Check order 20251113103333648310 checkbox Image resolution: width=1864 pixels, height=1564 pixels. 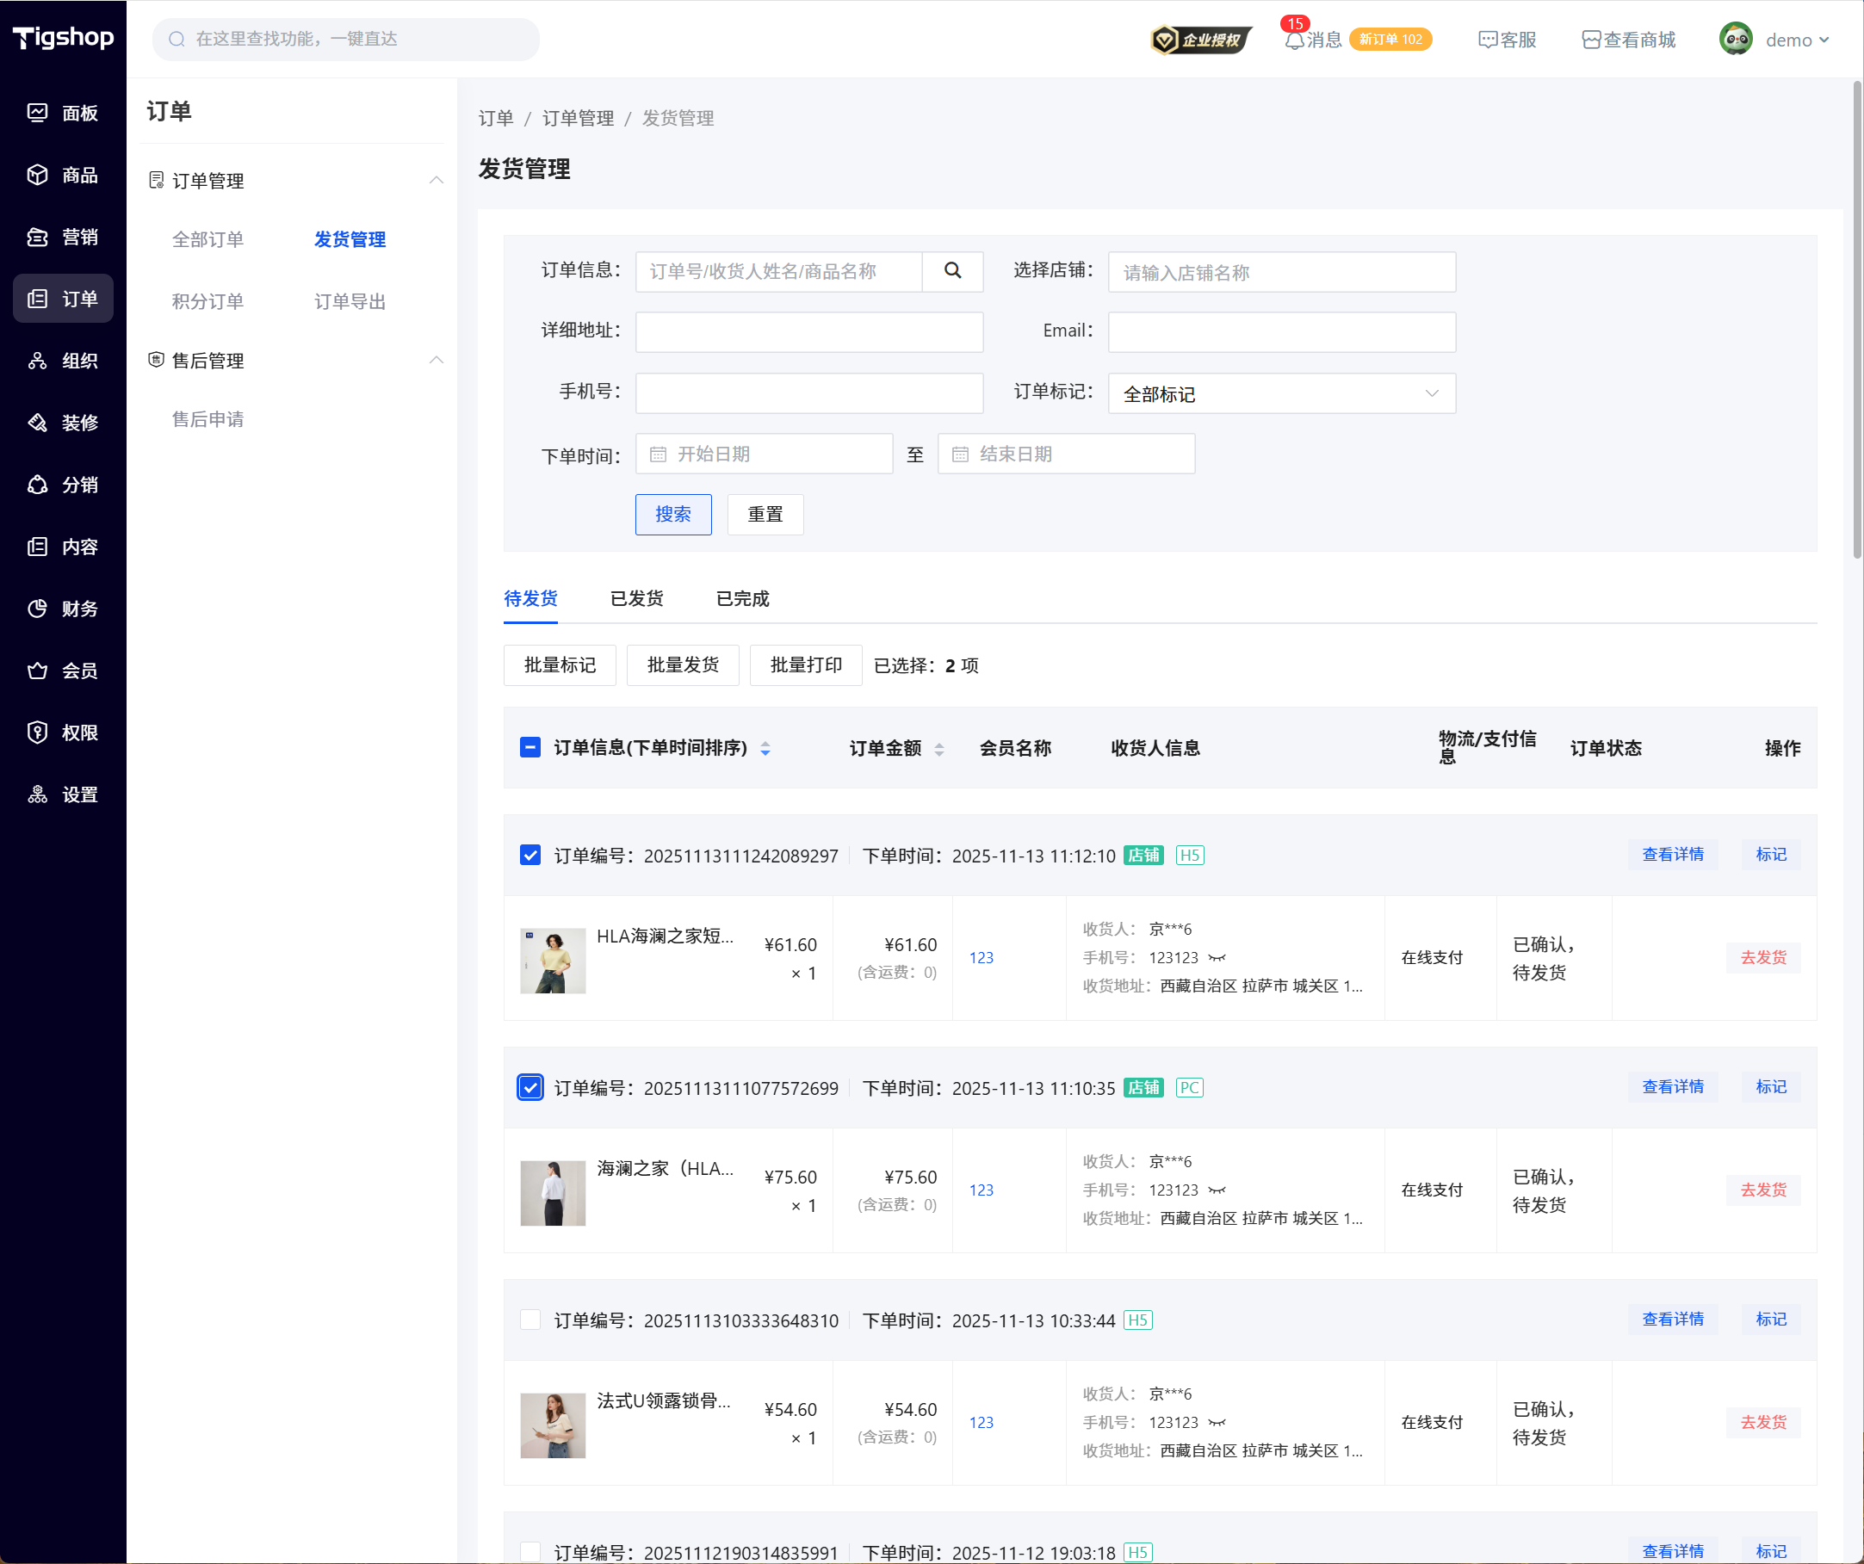point(529,1320)
